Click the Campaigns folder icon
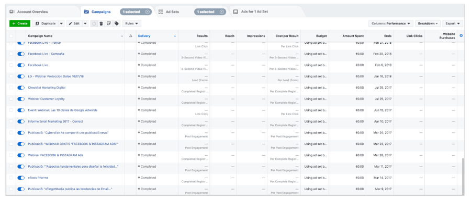The width and height of the screenshot is (471, 199). (86, 11)
